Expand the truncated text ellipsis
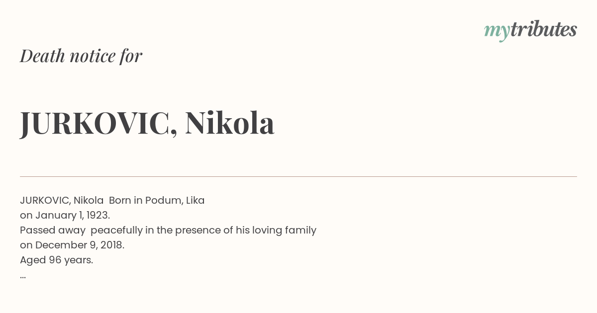 (23, 276)
